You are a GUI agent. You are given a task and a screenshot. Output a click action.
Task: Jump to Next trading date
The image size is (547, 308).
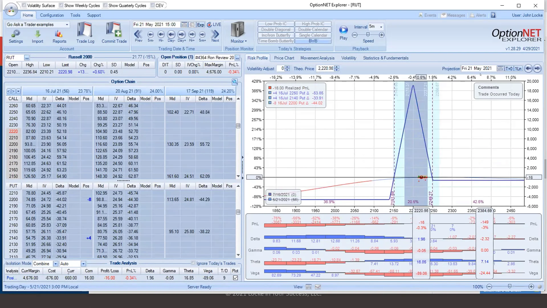point(215,36)
